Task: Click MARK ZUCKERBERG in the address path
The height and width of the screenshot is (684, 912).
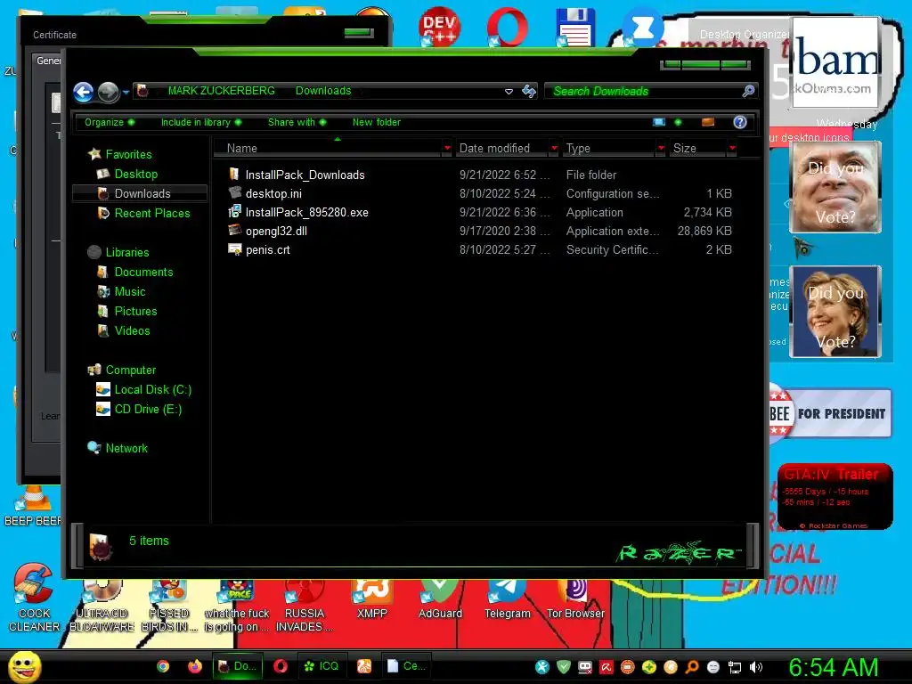Action: point(221,91)
